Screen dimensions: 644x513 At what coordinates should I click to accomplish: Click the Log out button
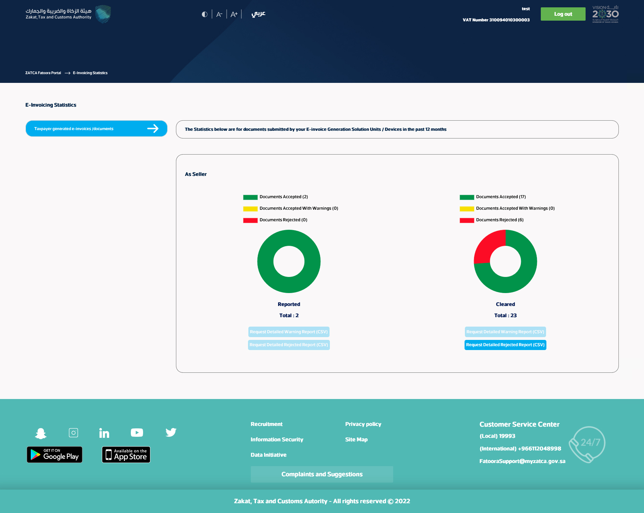point(563,14)
